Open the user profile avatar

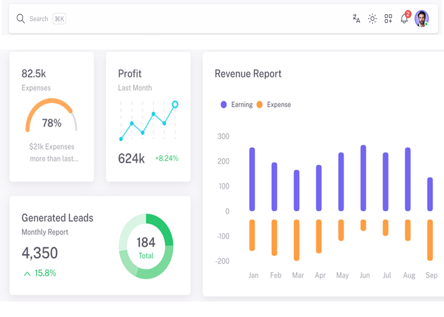click(421, 19)
